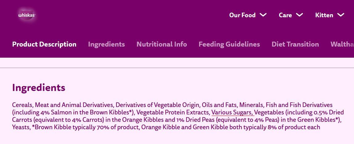The width and height of the screenshot is (354, 144).
Task: Switch to the Product Description tab
Action: click(44, 44)
